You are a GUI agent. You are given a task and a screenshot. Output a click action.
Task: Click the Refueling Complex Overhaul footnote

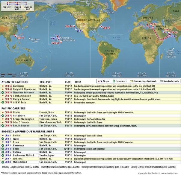[21, 167]
